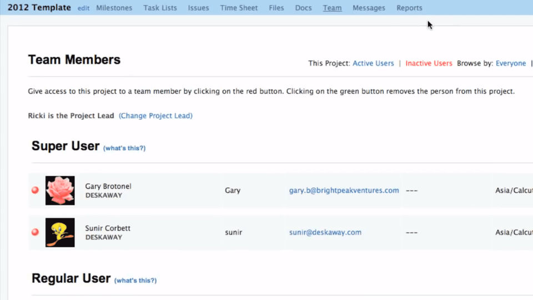This screenshot has width=533, height=300.
Task: Click the 'Regular User' heading
Action: coord(71,278)
